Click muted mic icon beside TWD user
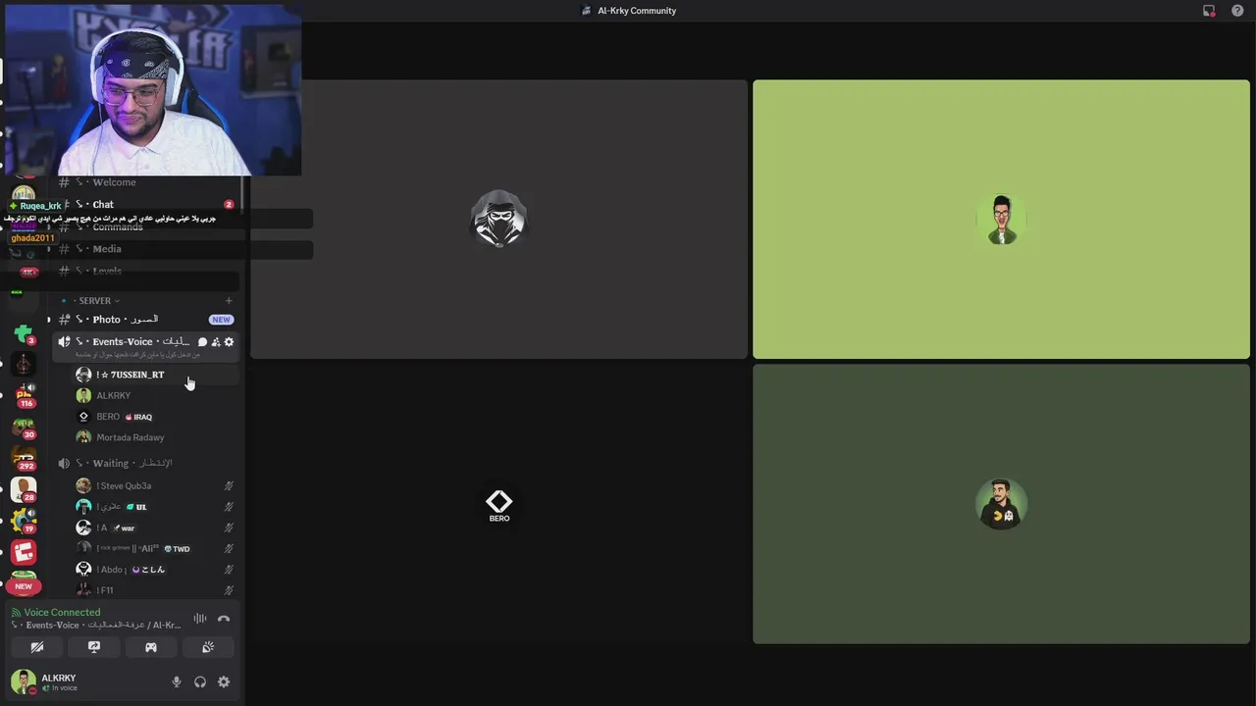The height and width of the screenshot is (706, 1256). 229,549
